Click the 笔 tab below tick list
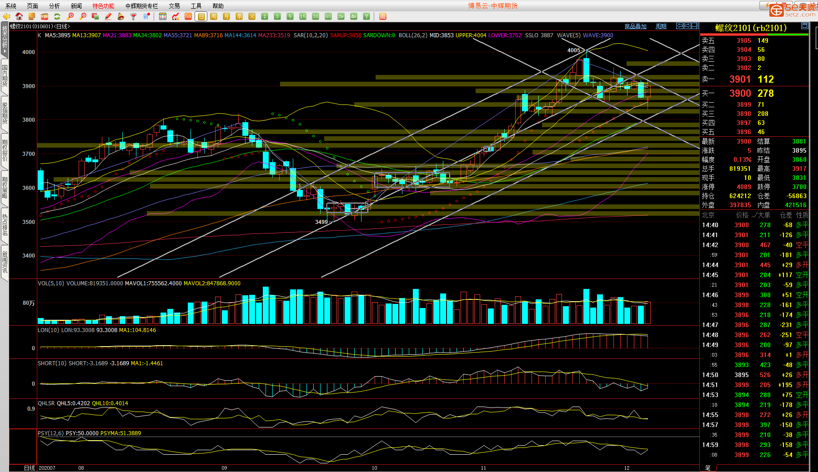818x472 pixels. point(708,467)
